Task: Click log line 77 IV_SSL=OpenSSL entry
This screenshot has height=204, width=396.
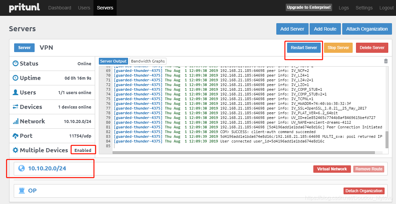Action: pos(240,108)
